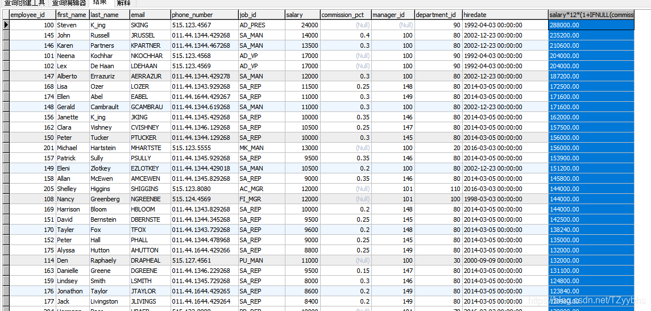Select the manager_id '(Null)' for Steven
This screenshot has width=651, height=311.
pos(393,25)
